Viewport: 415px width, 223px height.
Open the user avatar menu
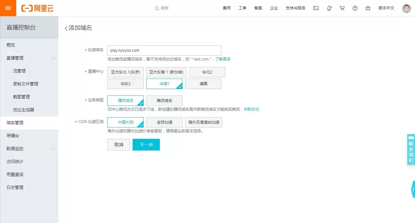pyautogui.click(x=406, y=8)
